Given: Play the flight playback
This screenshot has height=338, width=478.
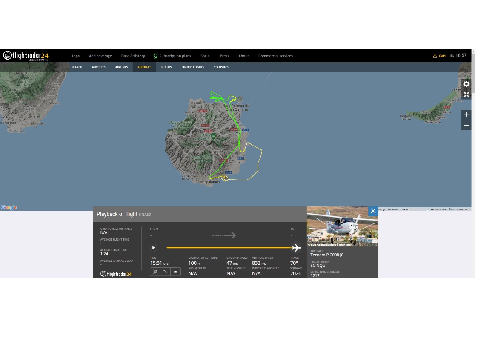Looking at the screenshot, I should pyautogui.click(x=154, y=248).
